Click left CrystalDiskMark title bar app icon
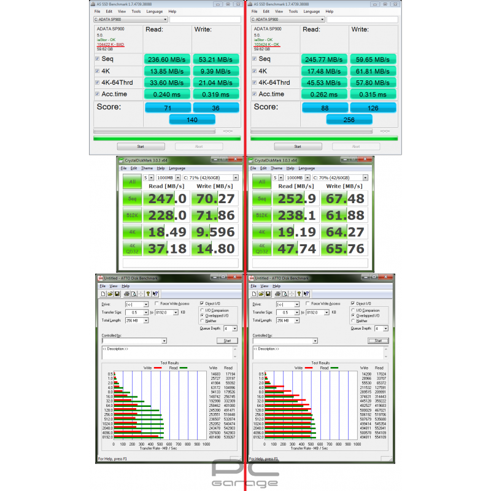Screen dimensions: 491x491 coord(122,160)
